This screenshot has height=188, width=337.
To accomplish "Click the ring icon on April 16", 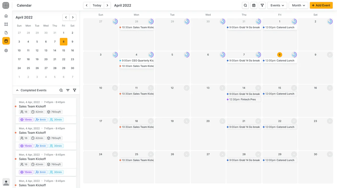I will point(330,88).
